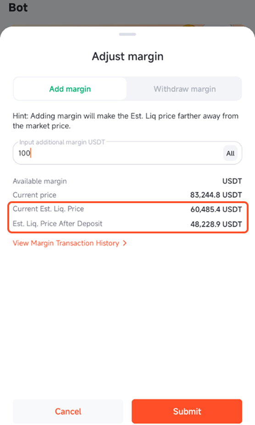
Task: Click the Adjust margin title
Action: (127, 56)
